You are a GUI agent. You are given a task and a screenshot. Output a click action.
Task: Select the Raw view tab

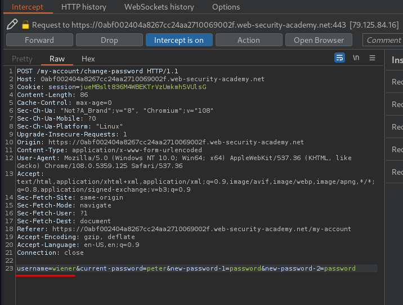57,59
